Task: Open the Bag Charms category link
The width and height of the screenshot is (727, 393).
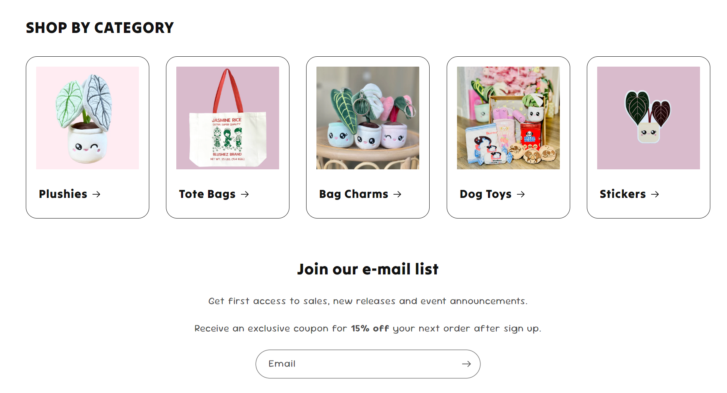Action: point(353,194)
